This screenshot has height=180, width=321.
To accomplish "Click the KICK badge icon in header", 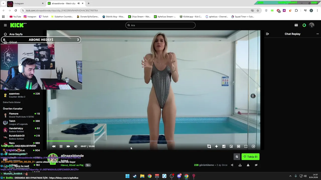I will point(296,25).
